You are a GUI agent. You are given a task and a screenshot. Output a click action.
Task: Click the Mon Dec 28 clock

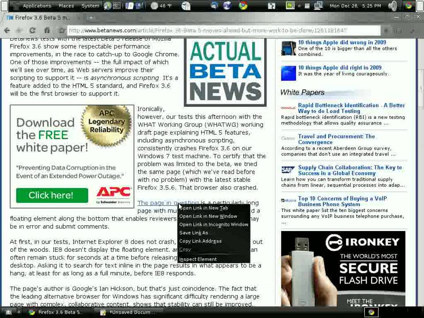click(x=355, y=6)
